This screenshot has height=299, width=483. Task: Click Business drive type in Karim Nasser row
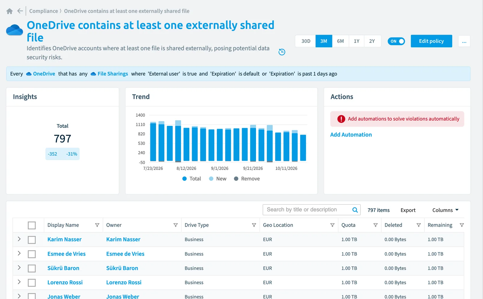point(194,240)
